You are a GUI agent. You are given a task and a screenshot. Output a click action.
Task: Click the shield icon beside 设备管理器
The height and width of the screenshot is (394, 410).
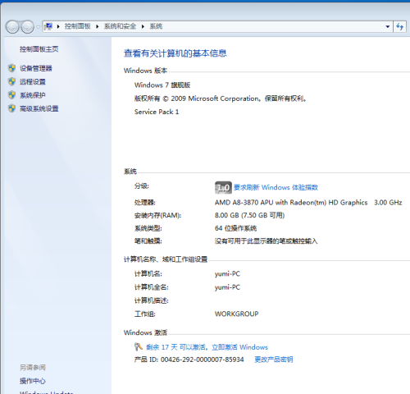(11, 68)
